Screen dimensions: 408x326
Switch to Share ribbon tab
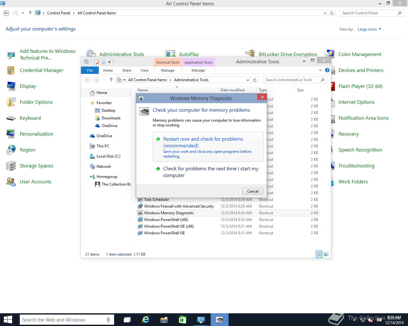point(127,70)
